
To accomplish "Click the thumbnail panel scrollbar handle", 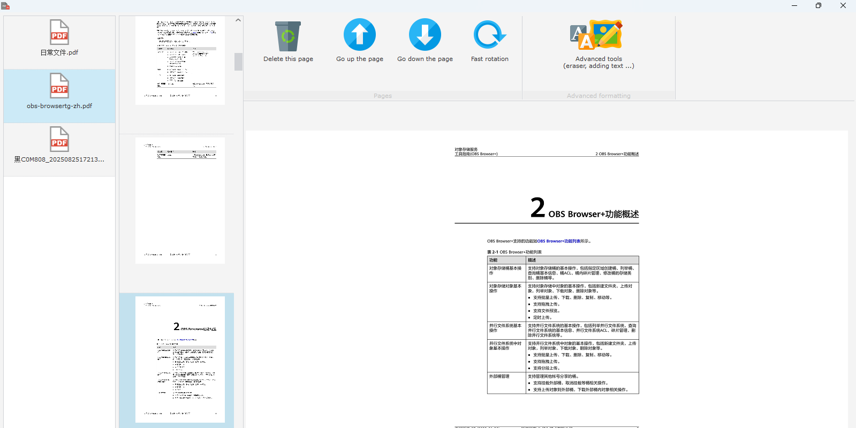I will pos(238,62).
